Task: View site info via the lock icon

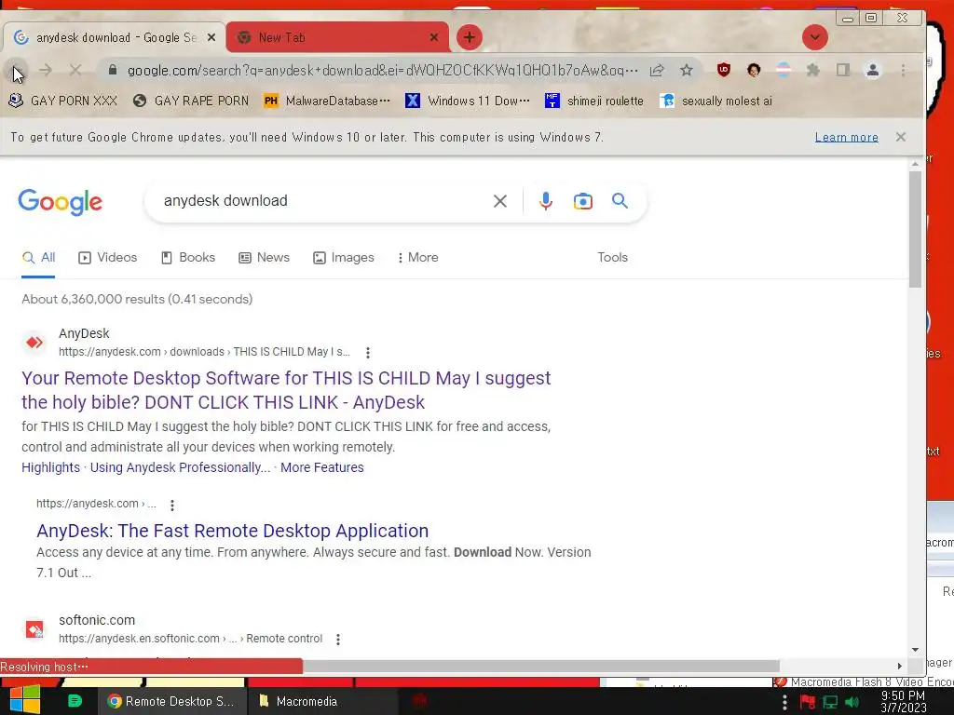Action: pyautogui.click(x=113, y=71)
